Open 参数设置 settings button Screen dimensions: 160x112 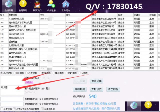pyautogui.click(x=96, y=89)
